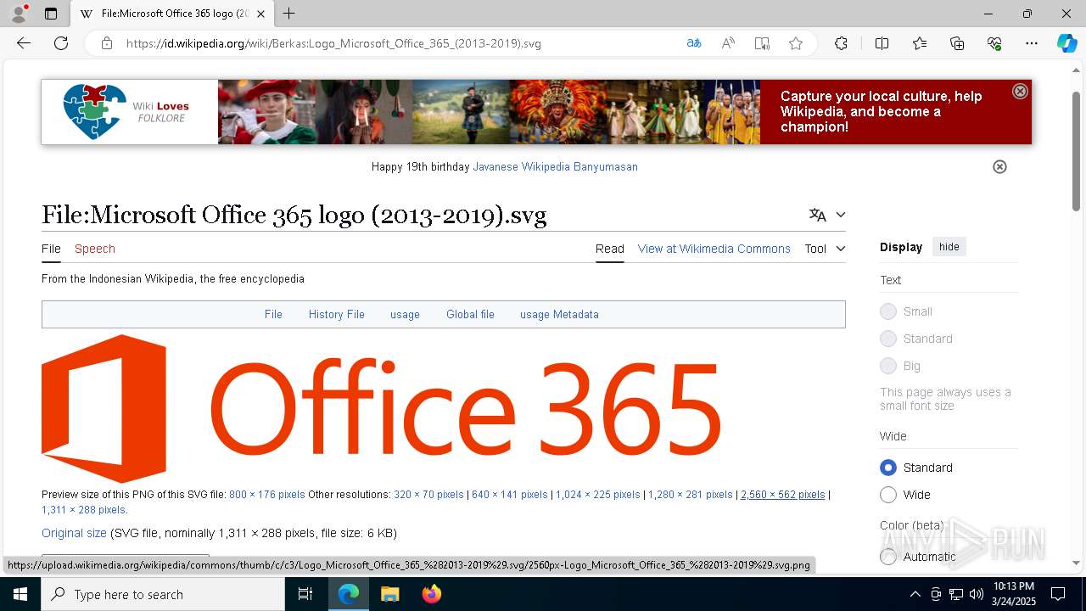The width and height of the screenshot is (1086, 611).
Task: Open Javanese Wikipedia Banyumasan link
Action: coord(555,167)
